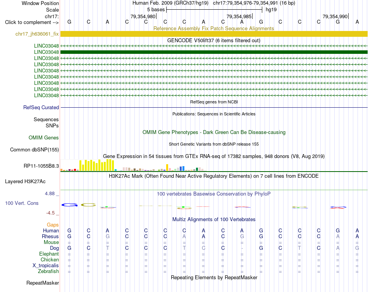
Task: Click the olive C conservation logo letter
Action: tap(88, 205)
